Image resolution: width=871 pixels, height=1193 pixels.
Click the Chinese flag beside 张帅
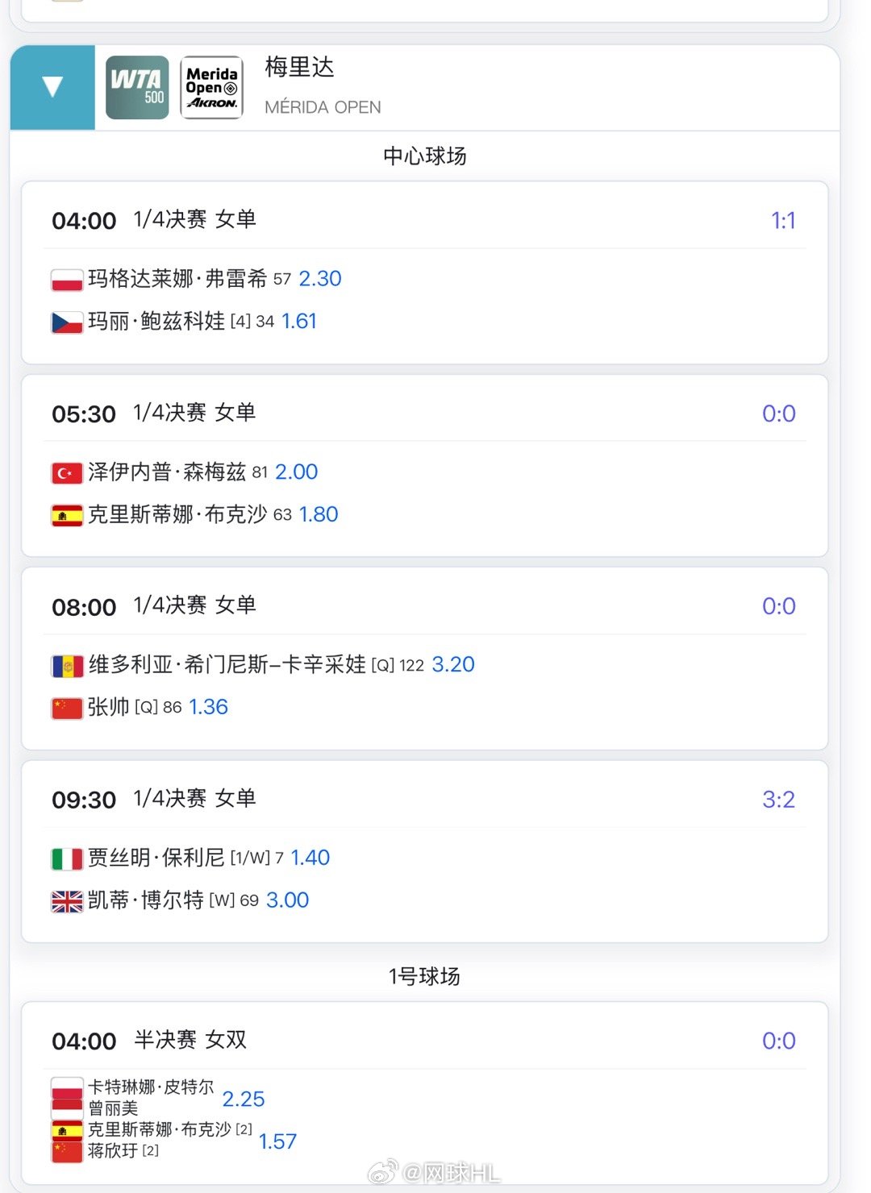pos(67,709)
